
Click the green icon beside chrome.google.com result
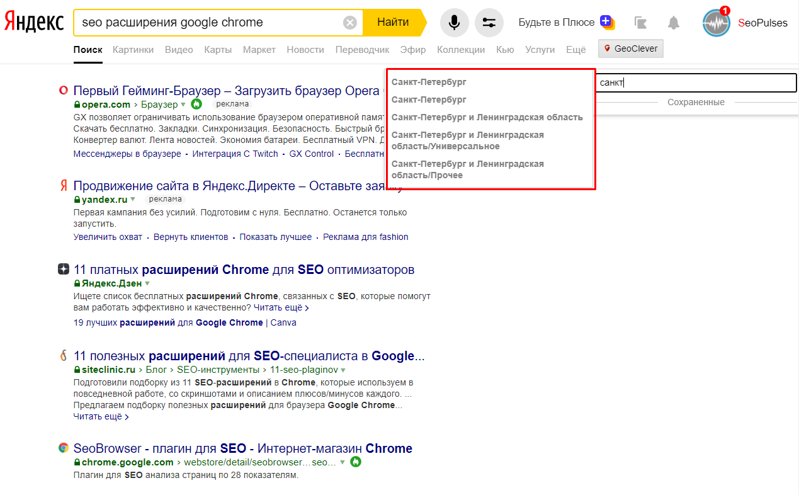click(x=356, y=462)
